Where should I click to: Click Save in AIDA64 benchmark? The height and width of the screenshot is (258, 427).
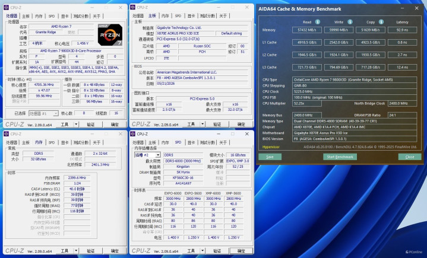pyautogui.click(x=270, y=157)
